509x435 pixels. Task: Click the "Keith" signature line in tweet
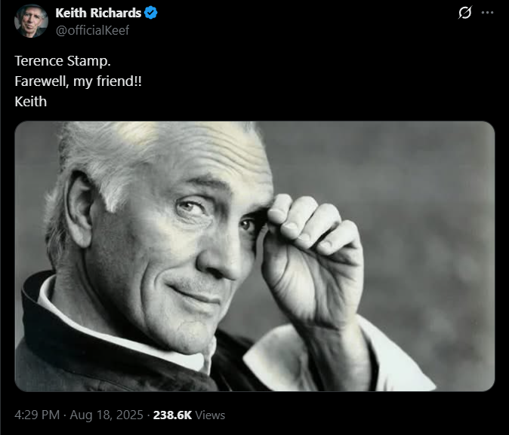coord(31,101)
